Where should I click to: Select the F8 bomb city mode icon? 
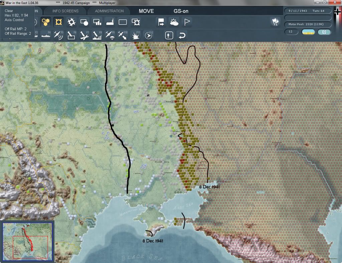tap(97, 35)
